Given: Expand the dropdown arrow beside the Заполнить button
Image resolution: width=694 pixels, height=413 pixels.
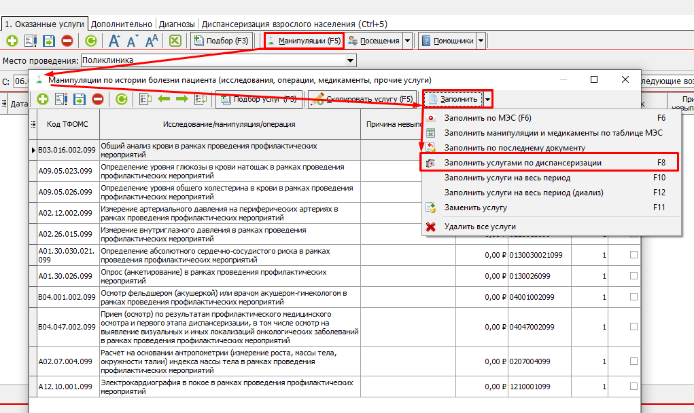Looking at the screenshot, I should point(488,100).
